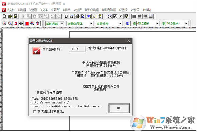Click the red square color swatch
Viewport: 197px width, 132px height.
click(27, 23)
